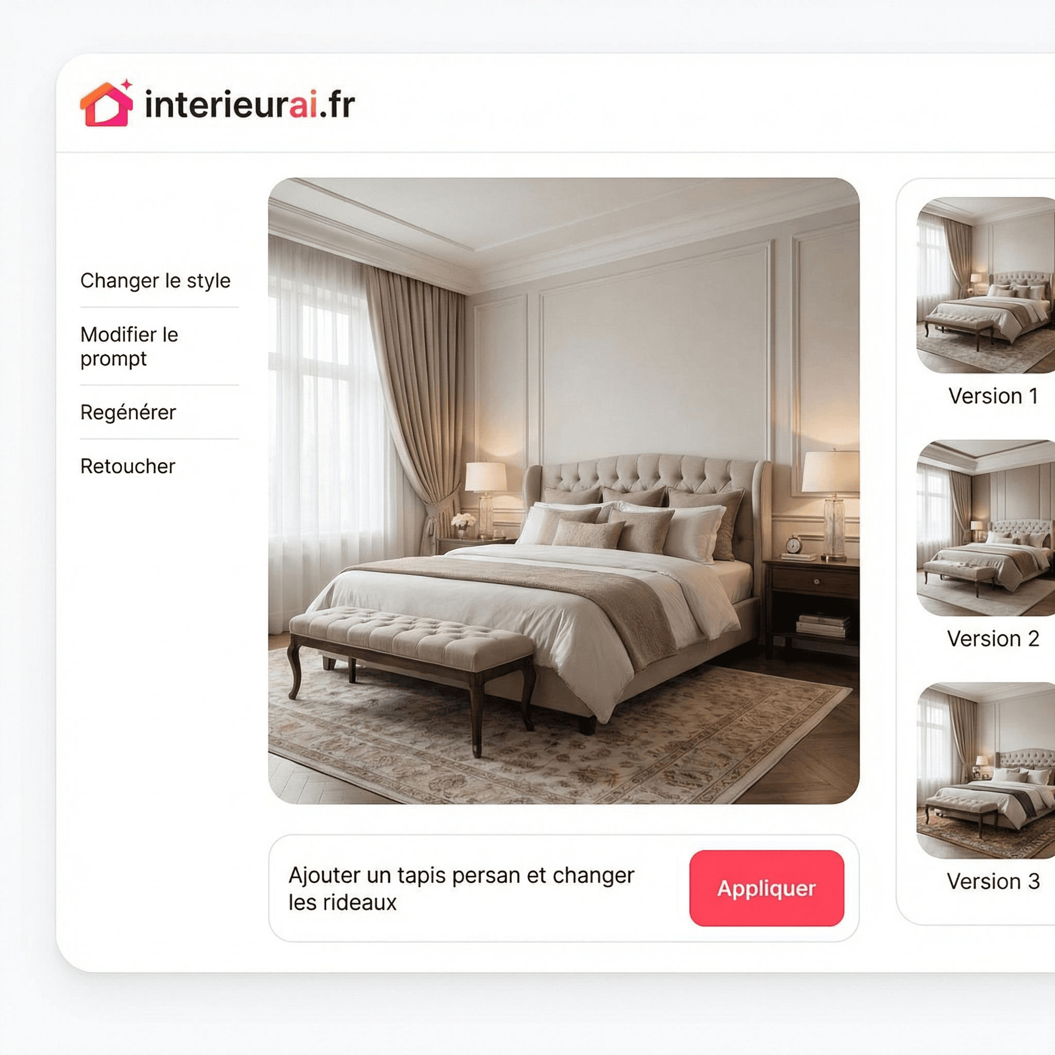Image resolution: width=1055 pixels, height=1055 pixels.
Task: Choose Regénérer in the side menu
Action: pos(128,412)
